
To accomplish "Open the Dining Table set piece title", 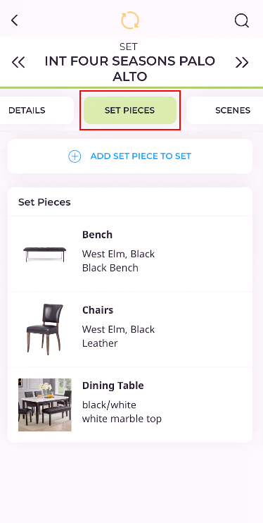I will coord(113,386).
